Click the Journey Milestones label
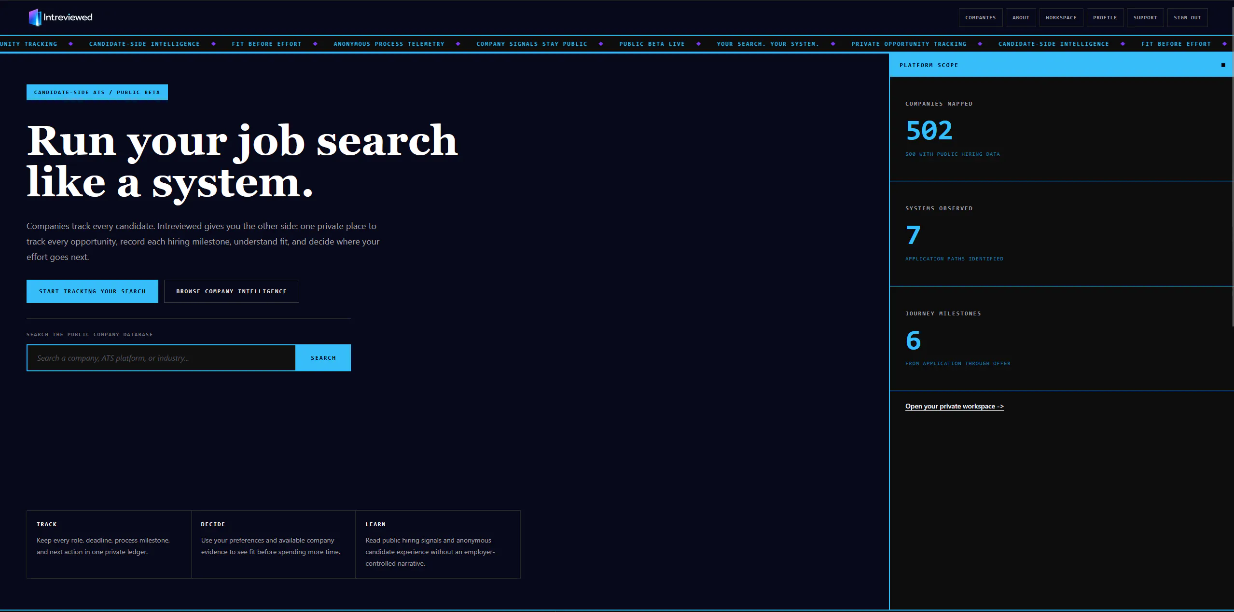This screenshot has height=612, width=1234. click(943, 313)
